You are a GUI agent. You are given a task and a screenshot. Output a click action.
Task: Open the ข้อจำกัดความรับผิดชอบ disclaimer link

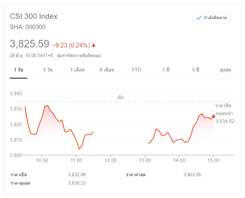[x=79, y=56]
